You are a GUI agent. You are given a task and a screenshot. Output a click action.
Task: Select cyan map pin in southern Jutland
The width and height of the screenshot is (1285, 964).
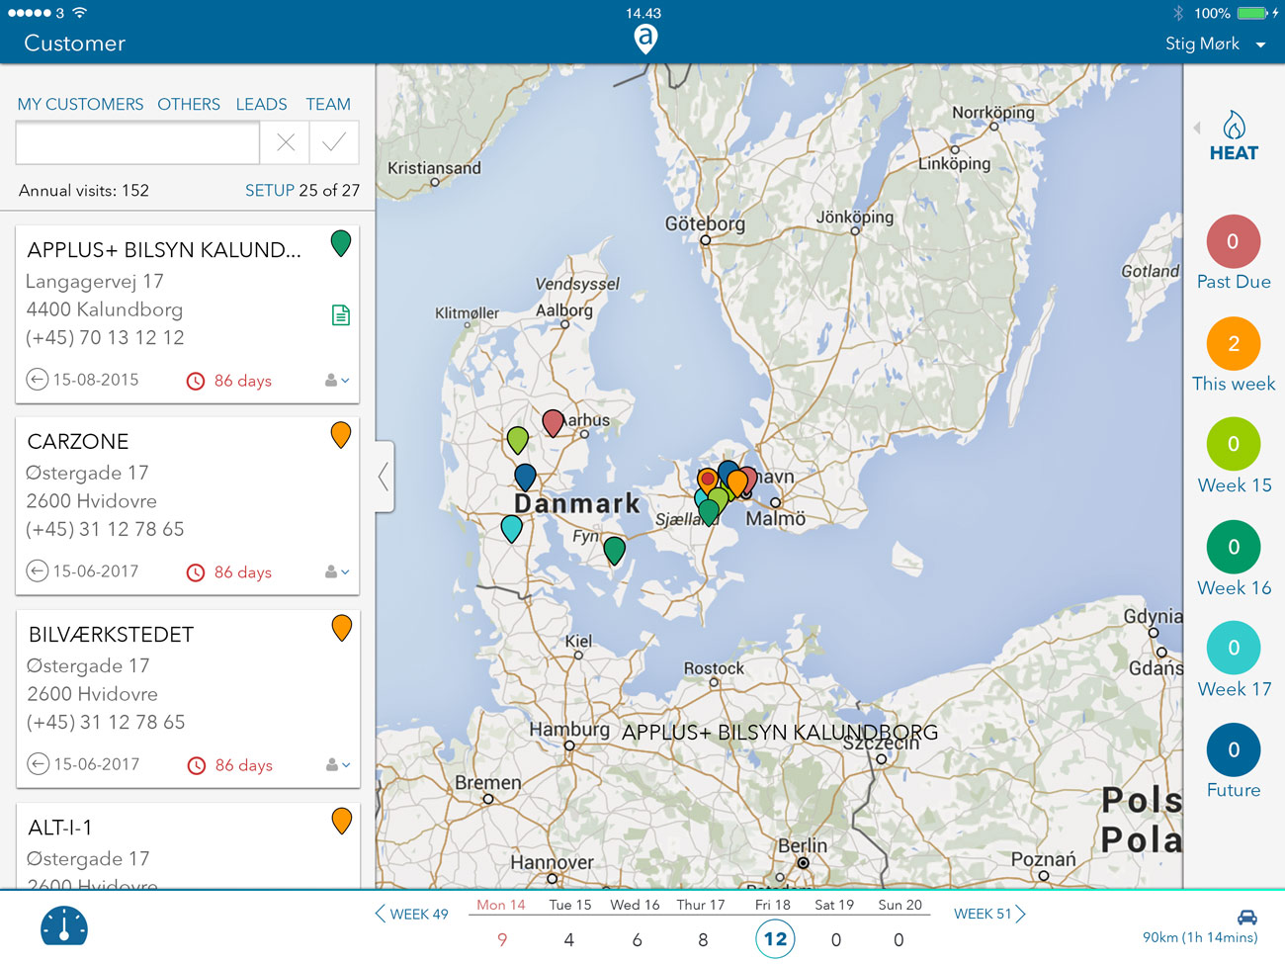pyautogui.click(x=511, y=529)
